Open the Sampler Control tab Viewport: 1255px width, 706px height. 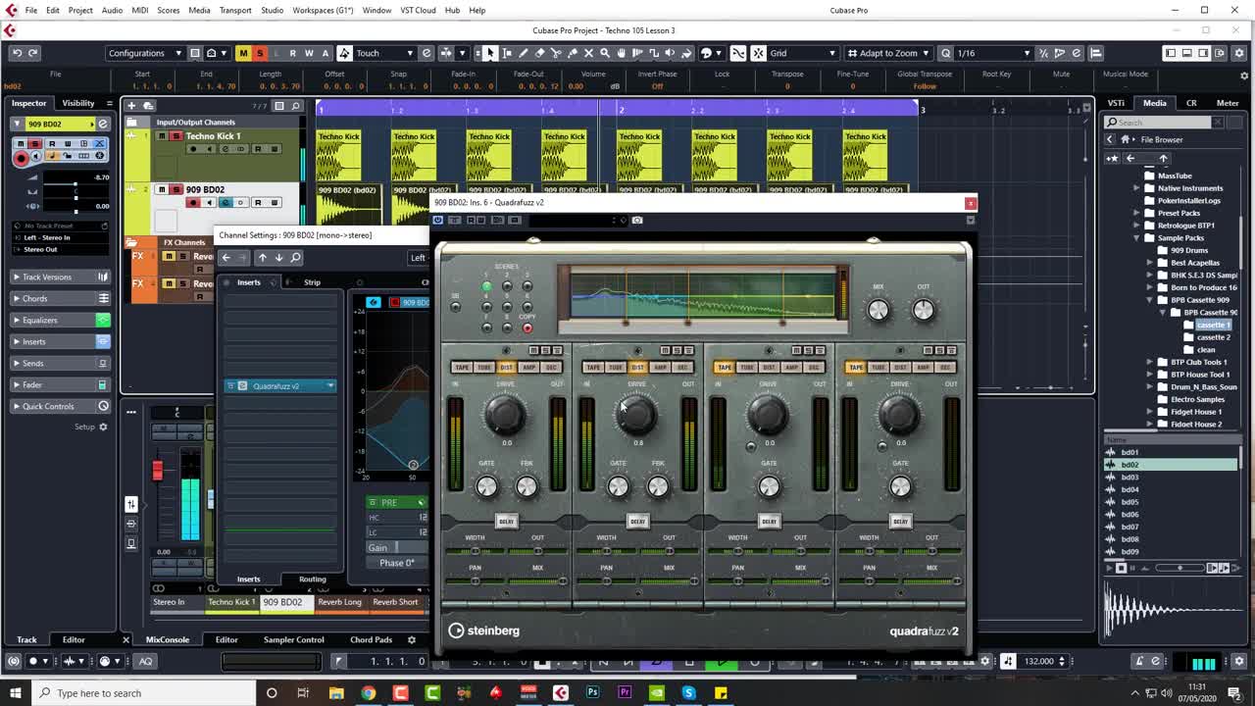point(293,639)
